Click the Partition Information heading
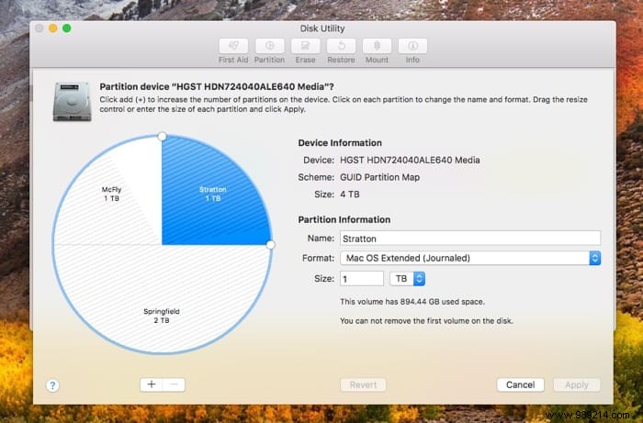This screenshot has height=423, width=643. 344,219
